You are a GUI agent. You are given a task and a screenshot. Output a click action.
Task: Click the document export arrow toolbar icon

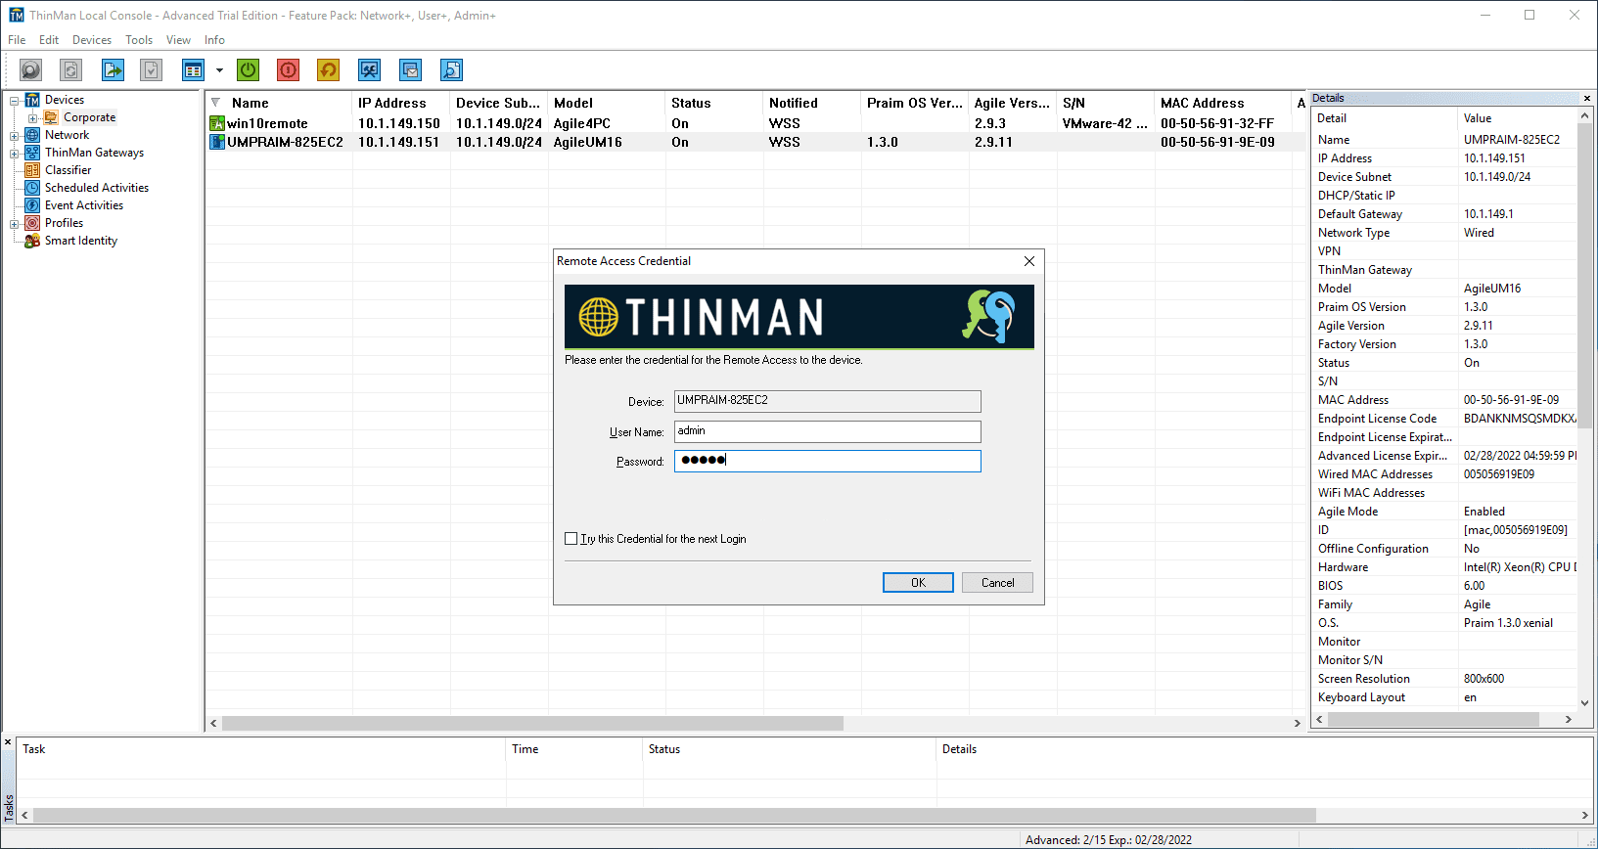pos(114,70)
